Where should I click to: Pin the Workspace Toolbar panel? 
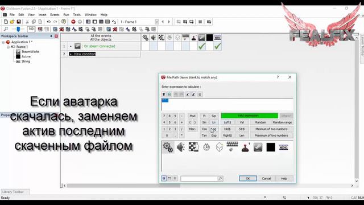pyautogui.click(x=51, y=36)
